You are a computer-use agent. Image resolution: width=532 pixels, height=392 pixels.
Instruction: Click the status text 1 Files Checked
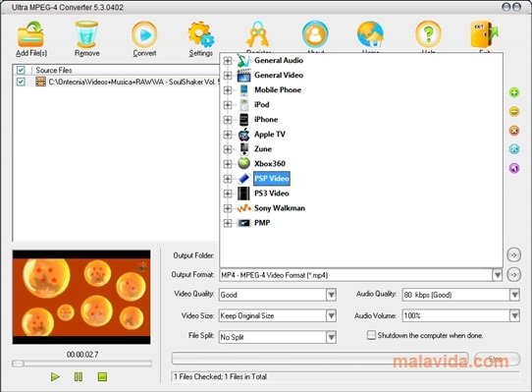220,376
